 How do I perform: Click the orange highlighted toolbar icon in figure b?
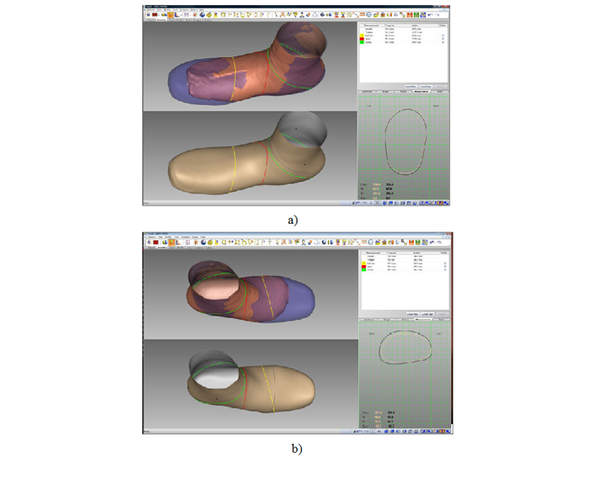171,241
